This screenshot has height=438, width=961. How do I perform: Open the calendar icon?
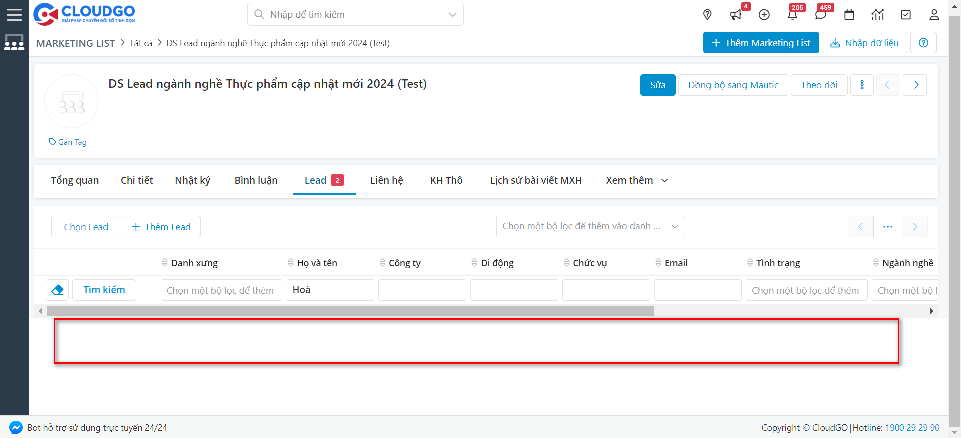click(849, 15)
